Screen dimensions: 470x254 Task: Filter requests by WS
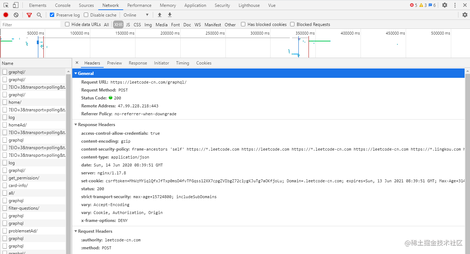point(198,24)
